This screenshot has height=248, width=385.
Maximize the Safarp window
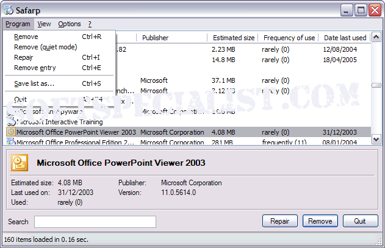361,10
